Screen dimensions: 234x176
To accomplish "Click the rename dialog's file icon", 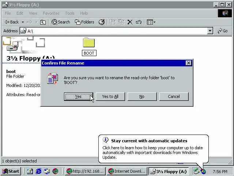I will [x=53, y=79].
